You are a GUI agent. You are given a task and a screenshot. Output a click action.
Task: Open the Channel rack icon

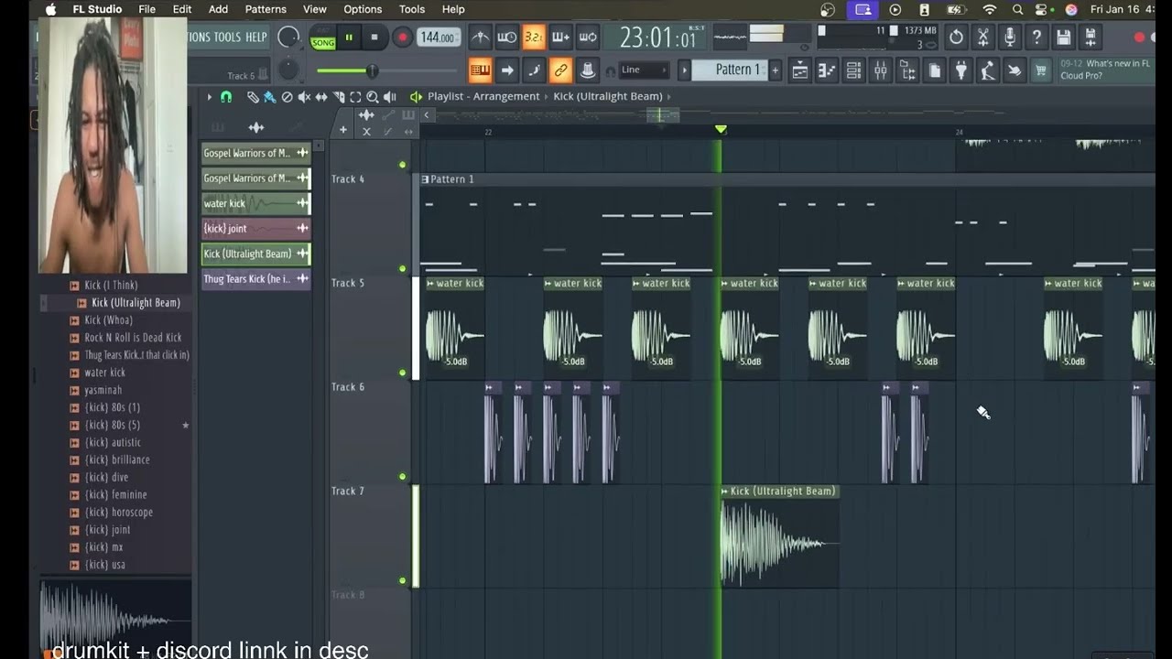[x=853, y=70]
